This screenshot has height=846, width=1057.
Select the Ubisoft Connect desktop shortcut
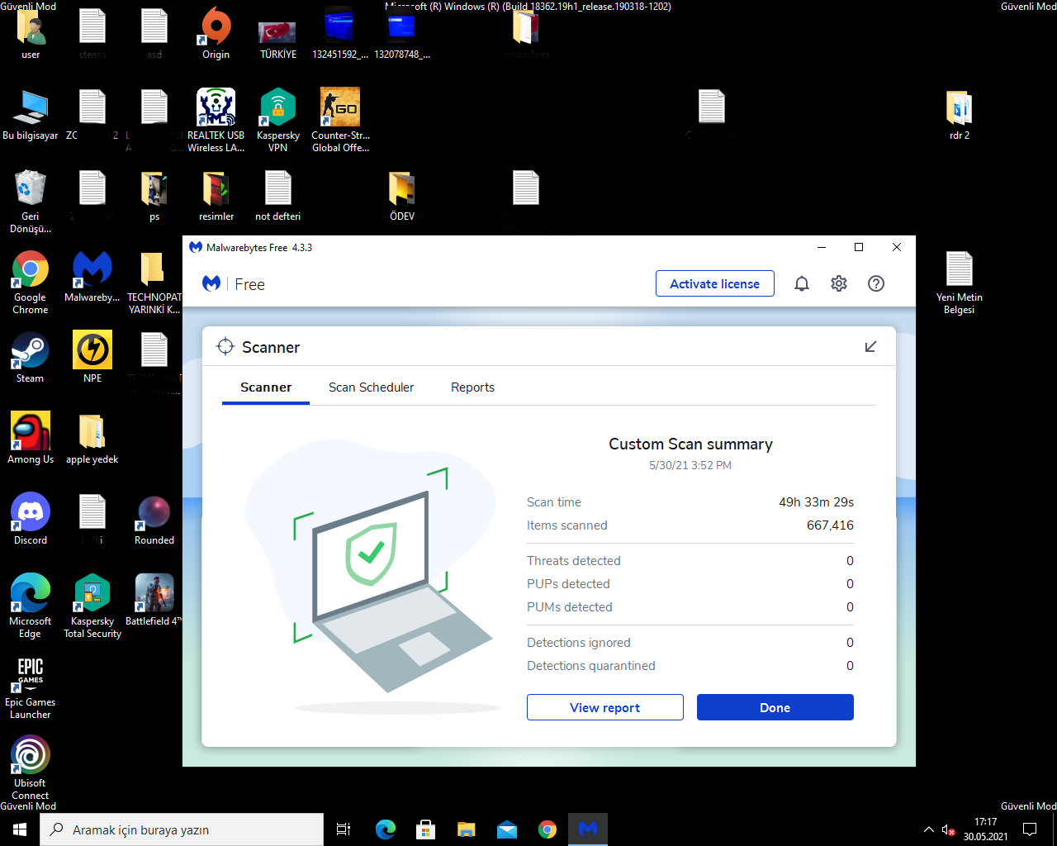(x=31, y=768)
